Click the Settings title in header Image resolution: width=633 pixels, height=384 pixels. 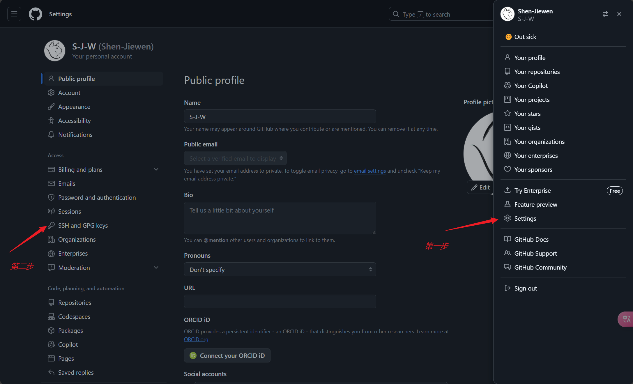click(60, 14)
